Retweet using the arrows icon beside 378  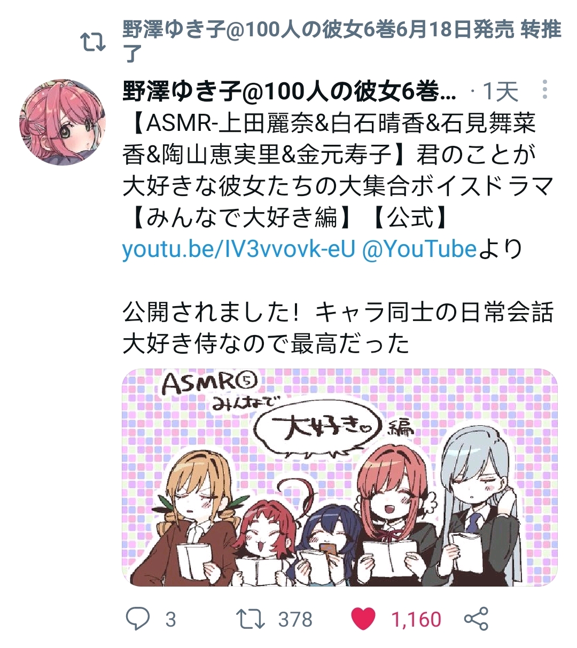pos(251,619)
